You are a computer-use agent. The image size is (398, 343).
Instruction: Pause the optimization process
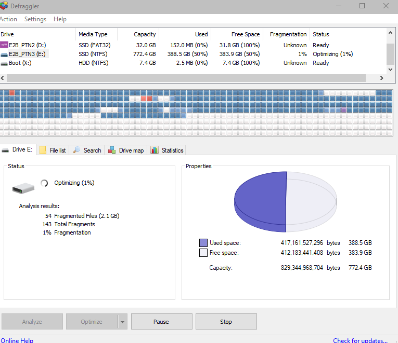(161, 322)
